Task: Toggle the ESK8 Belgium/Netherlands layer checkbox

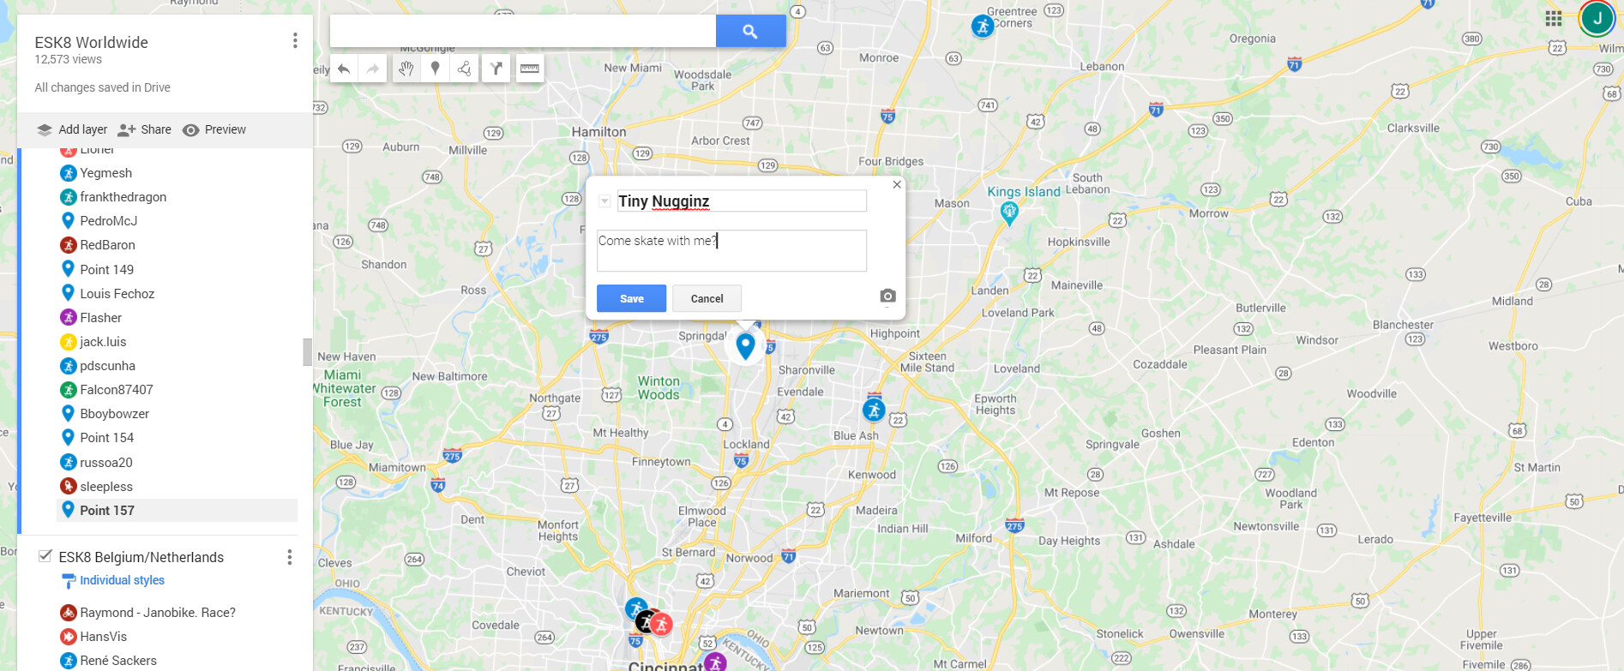Action: (45, 556)
